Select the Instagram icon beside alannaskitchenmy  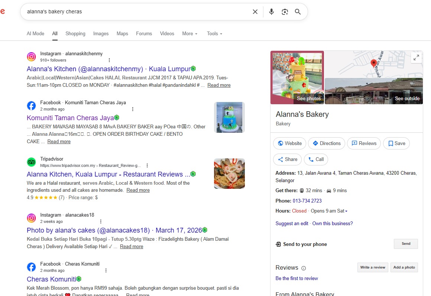pyautogui.click(x=31, y=56)
